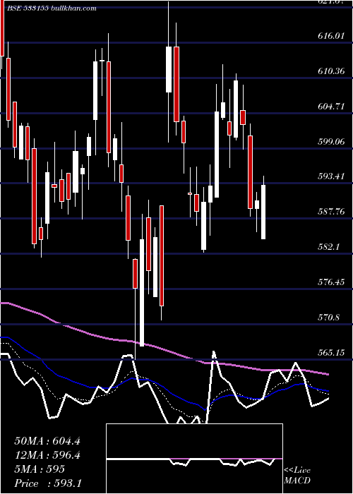
Task: Click the 565.15 price axis label
Action: pyautogui.click(x=331, y=353)
